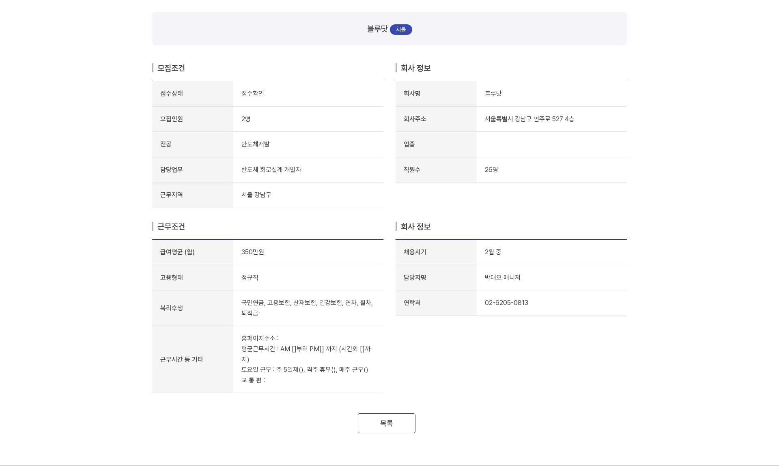The height and width of the screenshot is (466, 779).
Task: Select the 토요일 근무 line
Action: pos(305,369)
